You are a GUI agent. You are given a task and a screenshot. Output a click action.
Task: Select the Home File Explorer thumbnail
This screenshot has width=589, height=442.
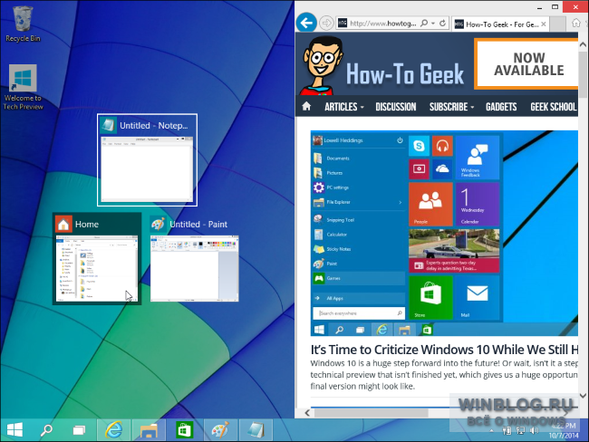click(x=97, y=259)
